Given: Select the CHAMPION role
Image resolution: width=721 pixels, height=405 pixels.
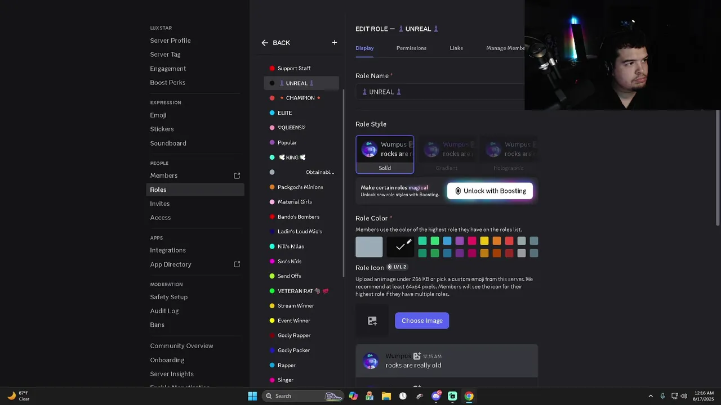Looking at the screenshot, I should click(x=301, y=98).
